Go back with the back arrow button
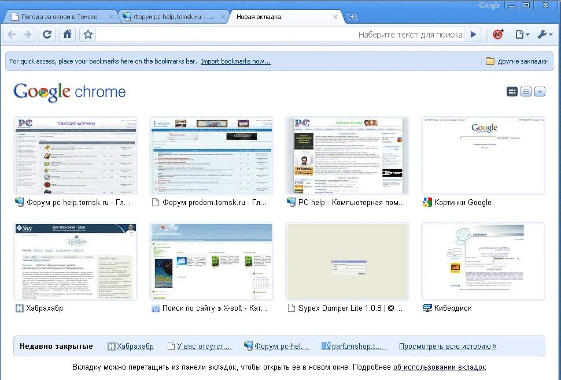This screenshot has height=380, width=561. point(12,35)
